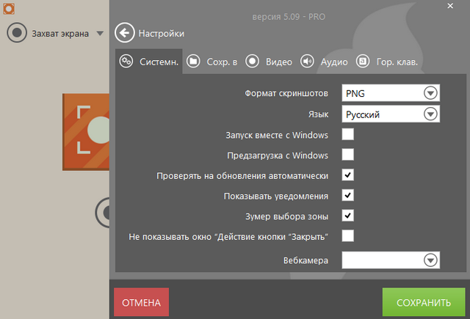The height and width of the screenshot is (319, 470).
Task: Toggle Предзагрузка с Windows checkbox
Action: pyautogui.click(x=348, y=155)
